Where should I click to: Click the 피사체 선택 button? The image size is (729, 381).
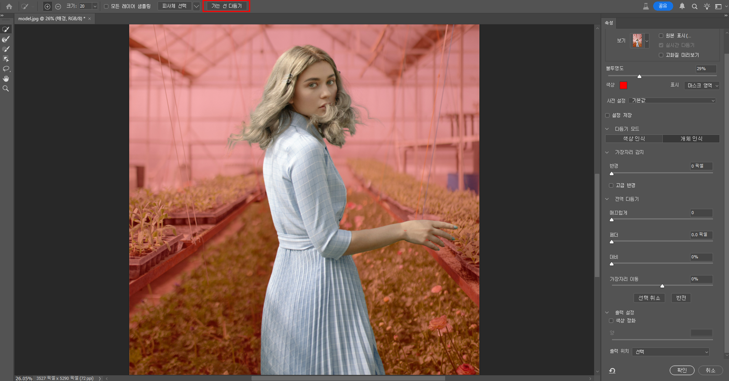[x=175, y=6]
